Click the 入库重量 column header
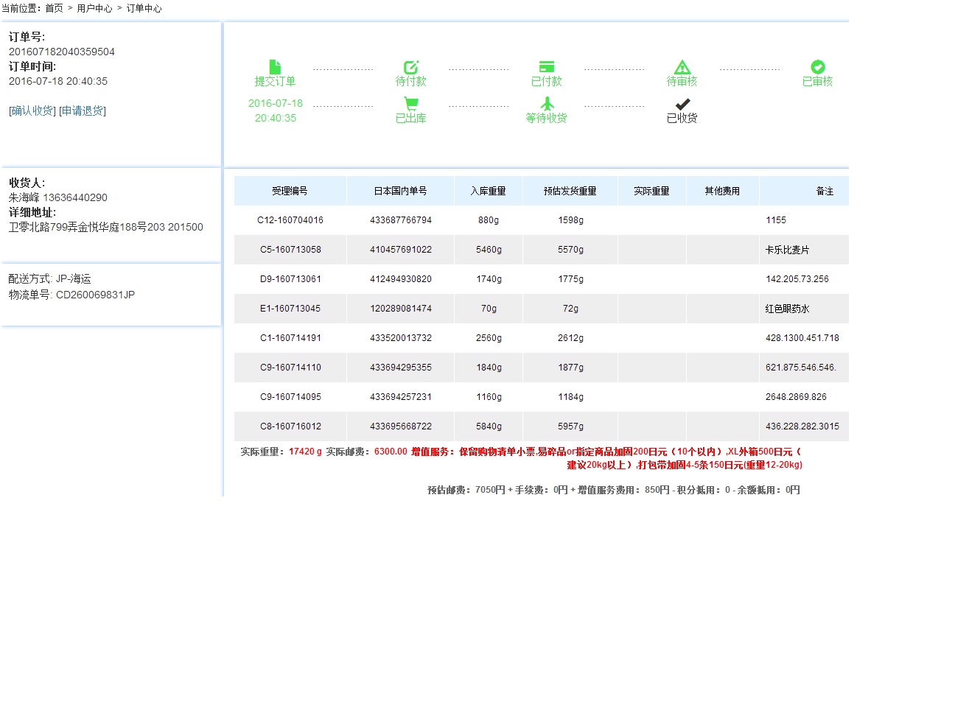This screenshot has height=713, width=955. [x=489, y=191]
